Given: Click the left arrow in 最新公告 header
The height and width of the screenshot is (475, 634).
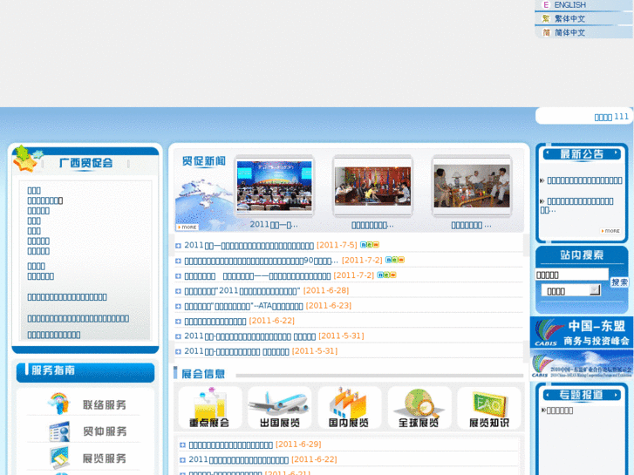Looking at the screenshot, I should pyautogui.click(x=548, y=153).
